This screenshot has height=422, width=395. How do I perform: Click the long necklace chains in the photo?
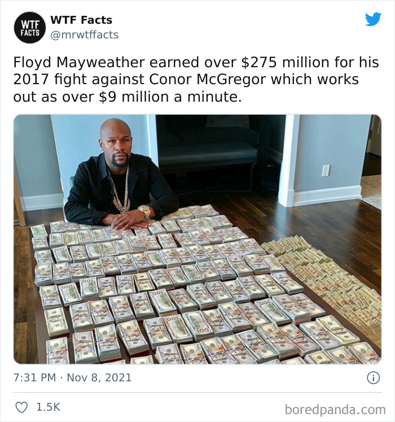coord(120,191)
